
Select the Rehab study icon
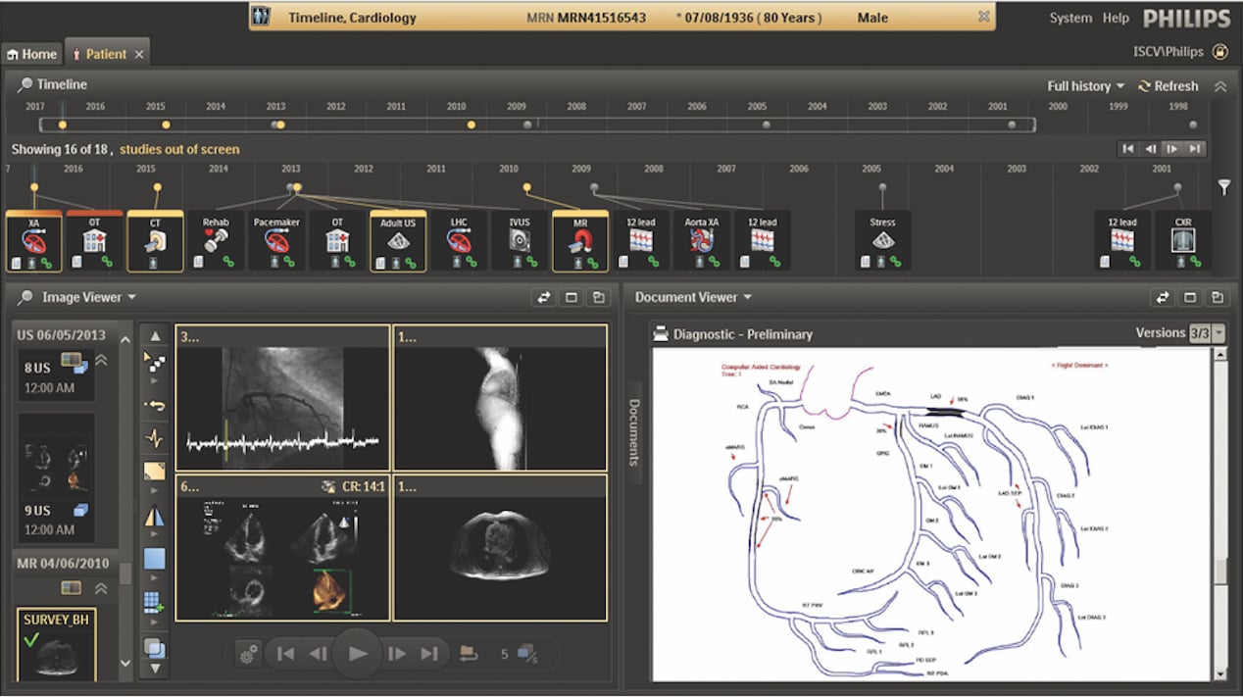tap(216, 240)
